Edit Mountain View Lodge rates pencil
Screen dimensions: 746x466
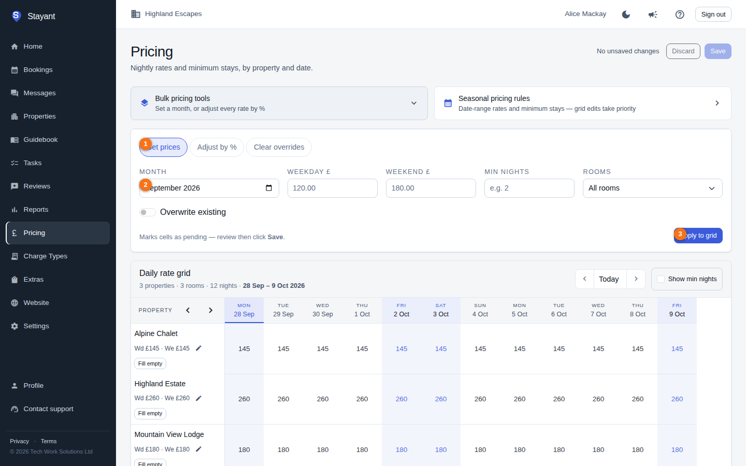click(198, 449)
